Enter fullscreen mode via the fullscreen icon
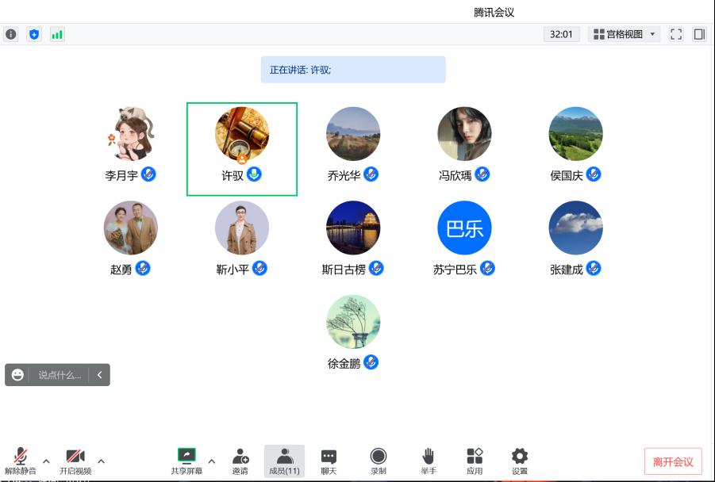The image size is (715, 482). (676, 34)
